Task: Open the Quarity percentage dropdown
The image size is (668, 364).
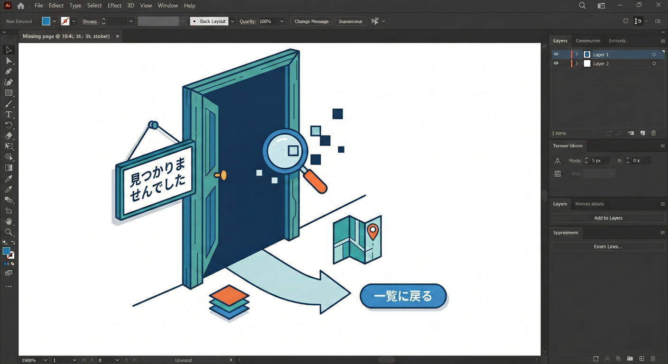Action: [281, 21]
